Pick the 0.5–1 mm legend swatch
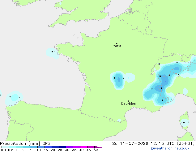196x151 pixels. pos(12,147)
